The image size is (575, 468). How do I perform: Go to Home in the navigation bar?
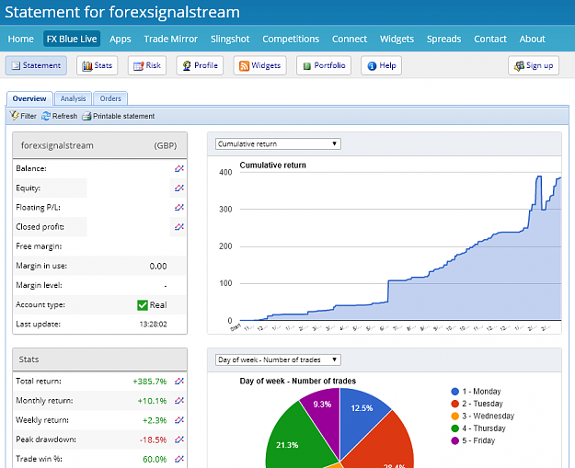[x=21, y=39]
